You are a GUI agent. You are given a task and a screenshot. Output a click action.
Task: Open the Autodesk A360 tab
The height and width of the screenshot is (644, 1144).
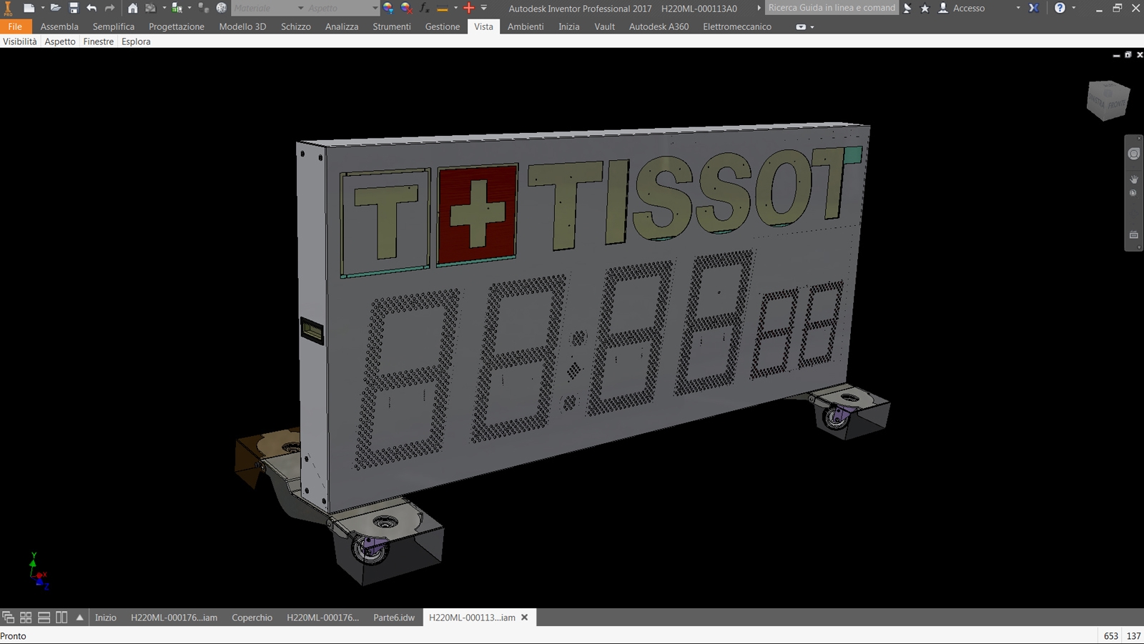tap(659, 26)
